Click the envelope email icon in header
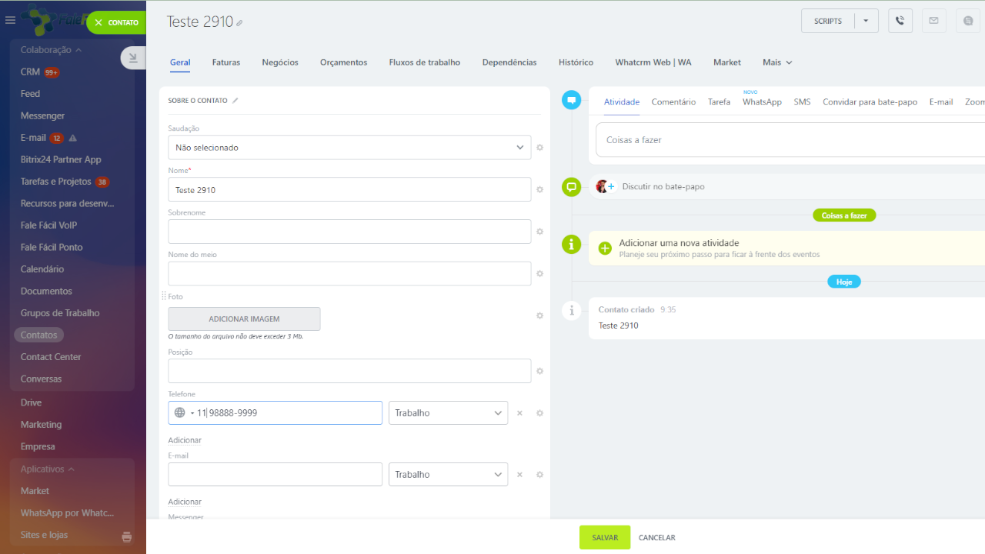Viewport: 985px width, 554px height. point(933,21)
